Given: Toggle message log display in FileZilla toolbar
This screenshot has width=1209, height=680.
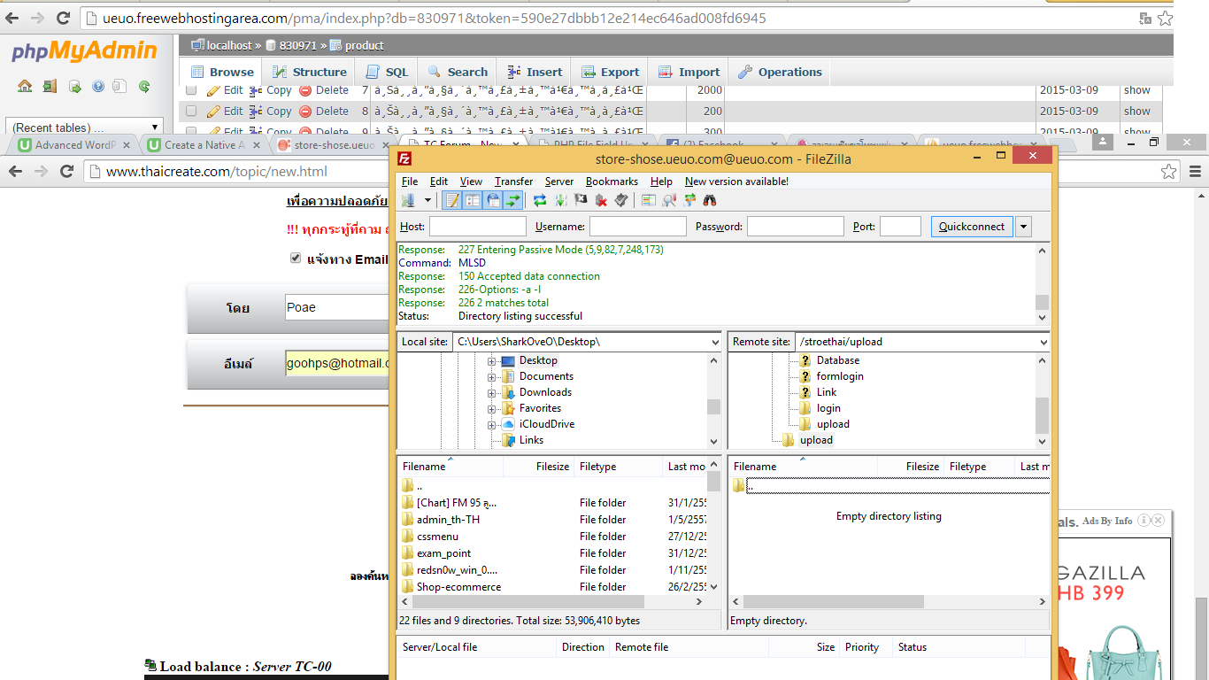Looking at the screenshot, I should (452, 201).
